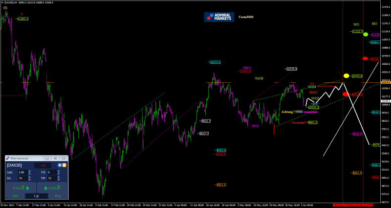This screenshot has width=391, height=208.
Task: Decrease S/L value with down stepper
Action: coord(30,179)
